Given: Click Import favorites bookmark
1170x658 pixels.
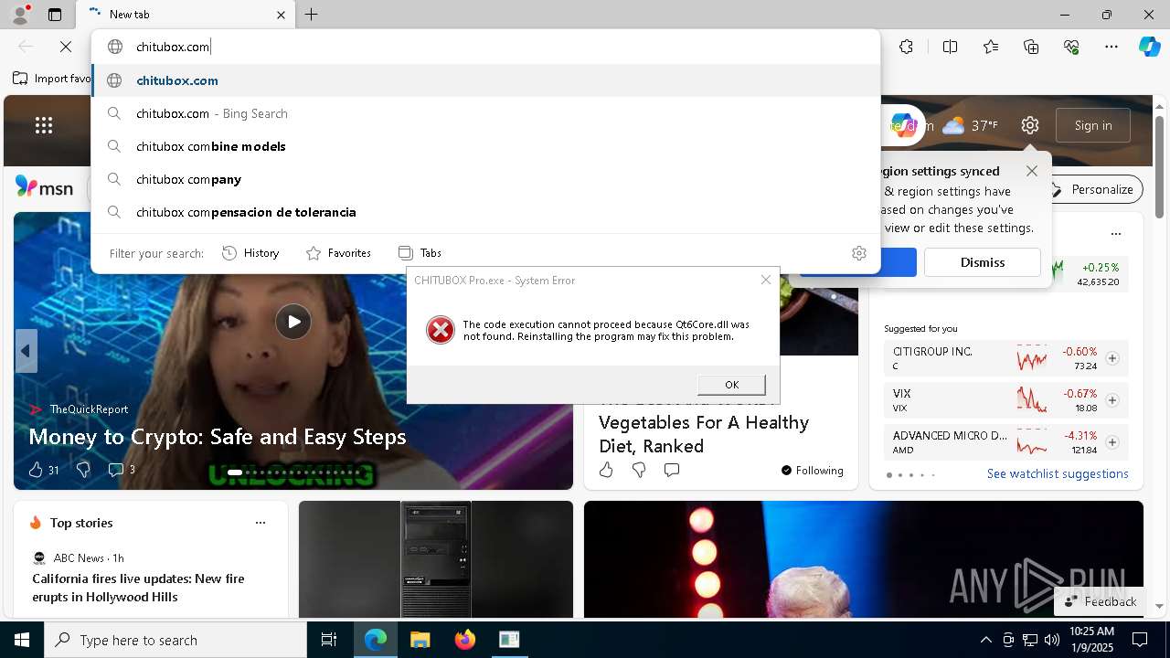Looking at the screenshot, I should 52,79.
